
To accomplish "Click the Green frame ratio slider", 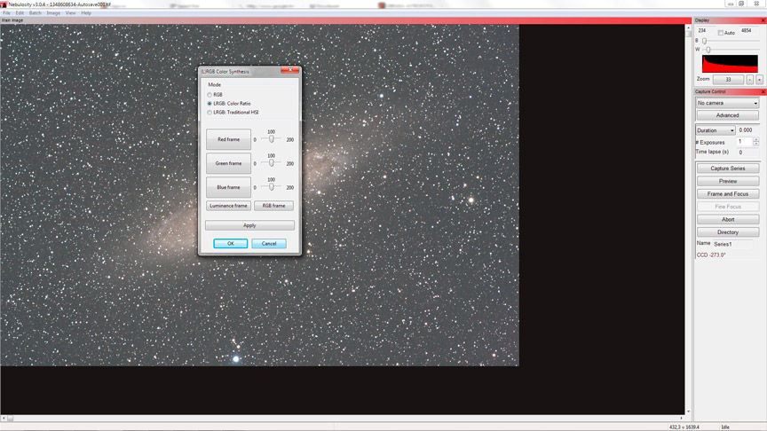I will [271, 163].
